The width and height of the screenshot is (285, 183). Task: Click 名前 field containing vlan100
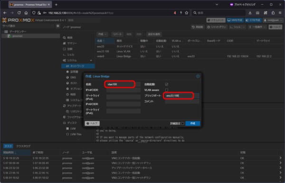[123, 84]
